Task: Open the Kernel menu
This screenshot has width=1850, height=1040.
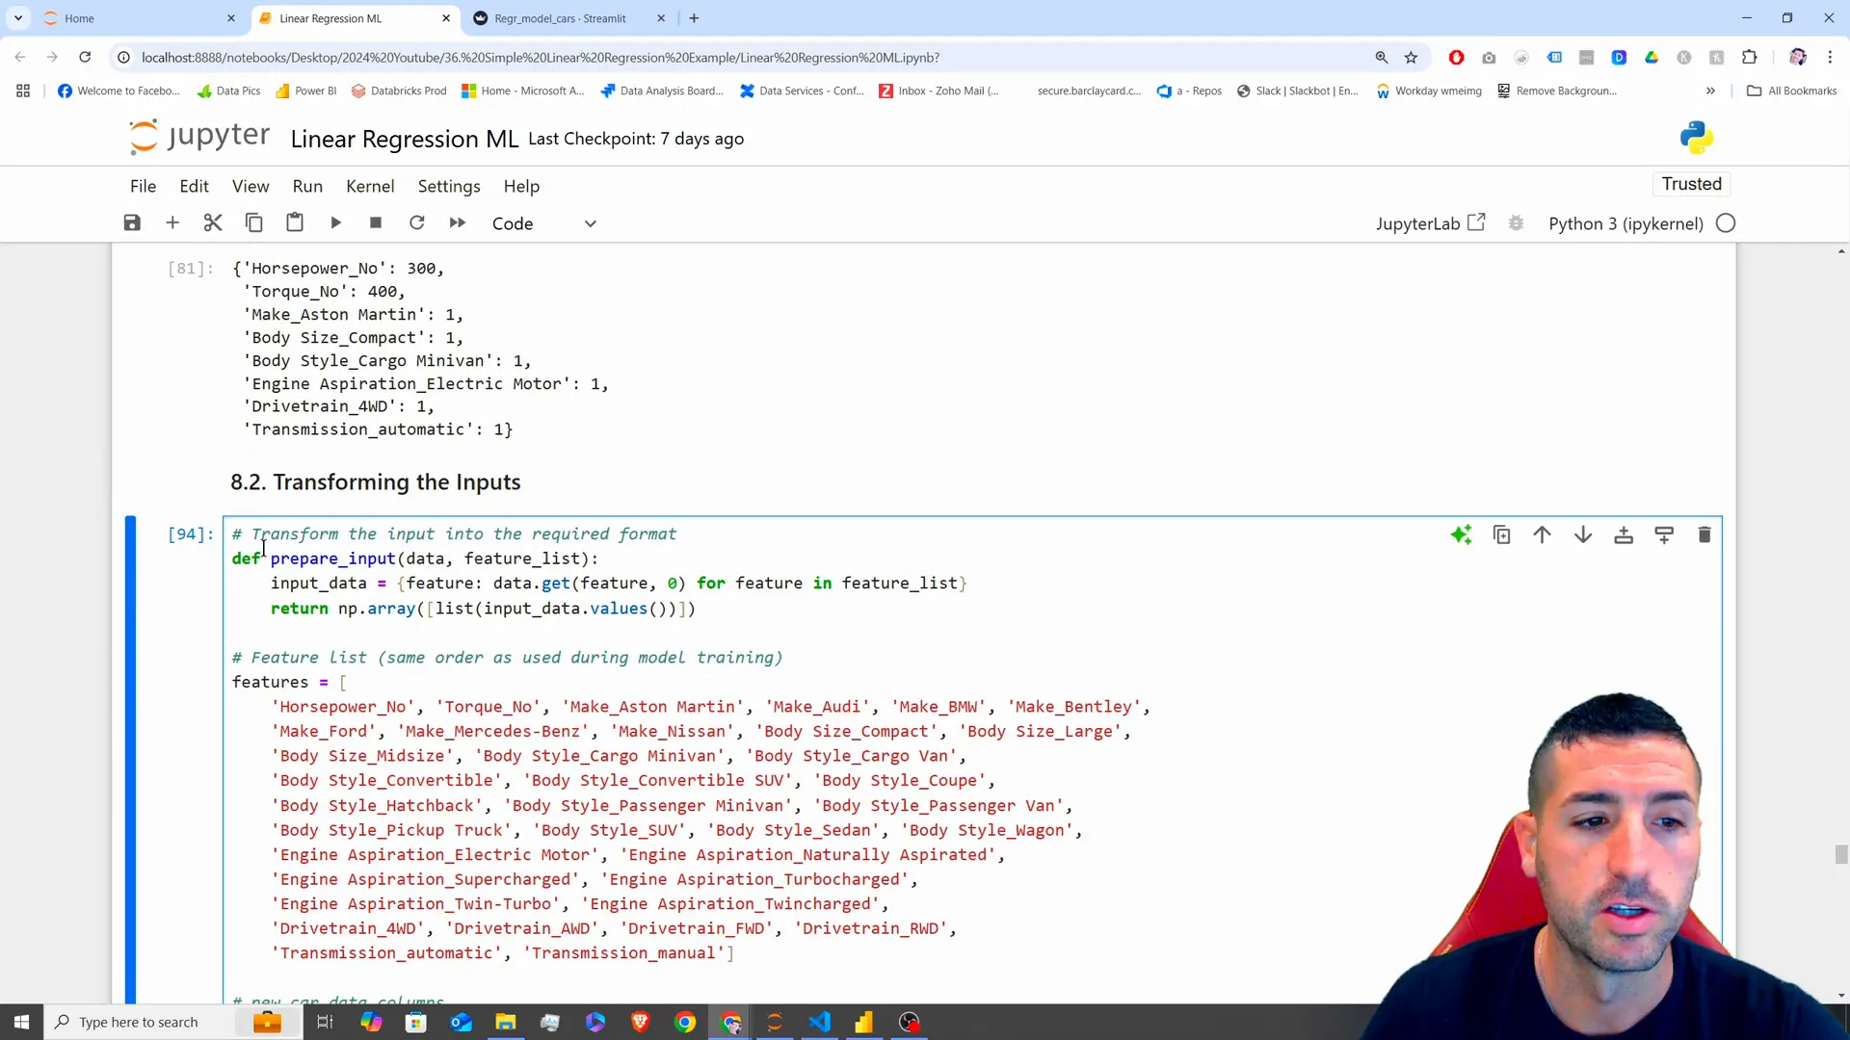Action: point(370,187)
